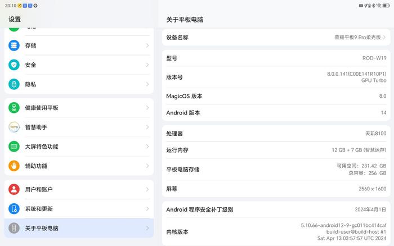Tap the 20:10 clock in status bar
The image size is (394, 246).
click(11, 6)
